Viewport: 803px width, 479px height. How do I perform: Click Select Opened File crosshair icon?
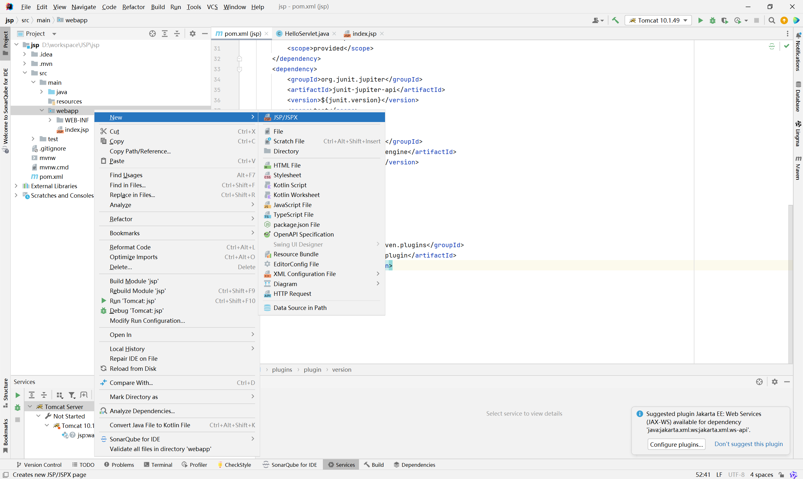[x=153, y=34]
